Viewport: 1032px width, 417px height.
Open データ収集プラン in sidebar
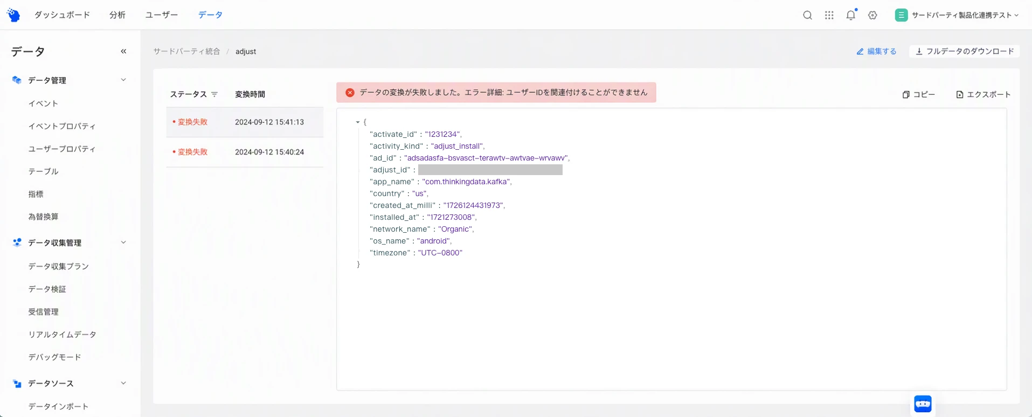click(58, 266)
